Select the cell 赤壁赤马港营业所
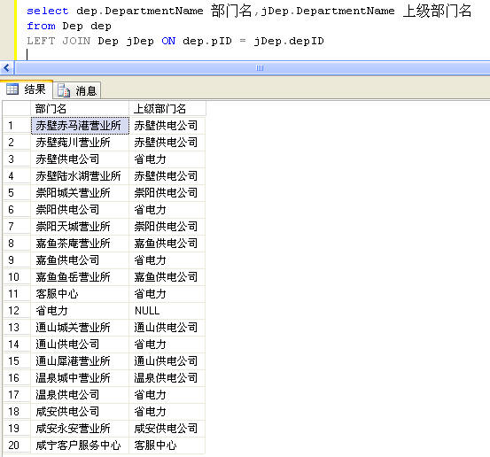This screenshot has height=457, width=490. (x=80, y=126)
